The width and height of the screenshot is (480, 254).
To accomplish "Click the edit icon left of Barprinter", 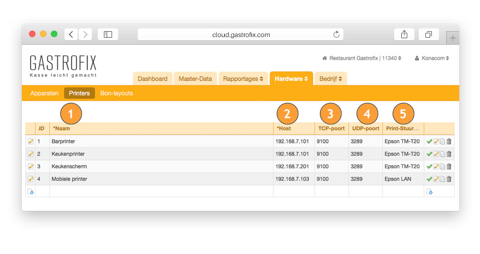I will [x=31, y=141].
